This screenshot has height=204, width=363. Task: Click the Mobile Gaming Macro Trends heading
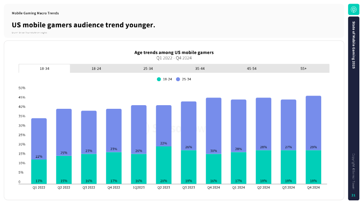[35, 13]
